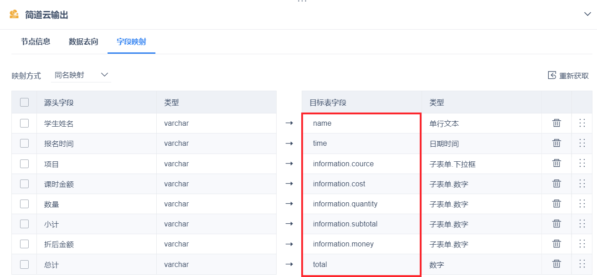Toggle the select-all checkbox in the header

[x=24, y=103]
